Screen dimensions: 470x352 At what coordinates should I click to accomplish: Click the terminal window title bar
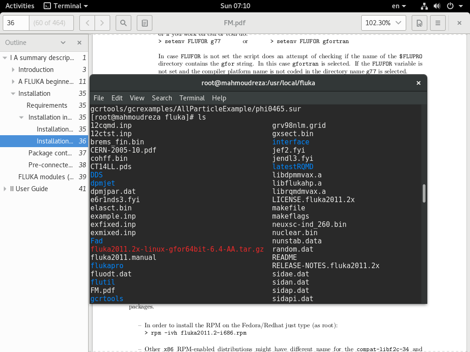pyautogui.click(x=258, y=83)
